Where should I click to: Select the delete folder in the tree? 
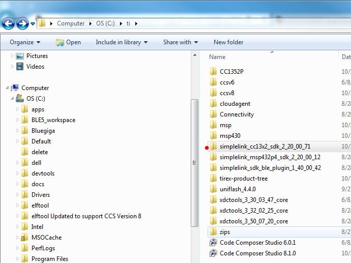(x=40, y=152)
